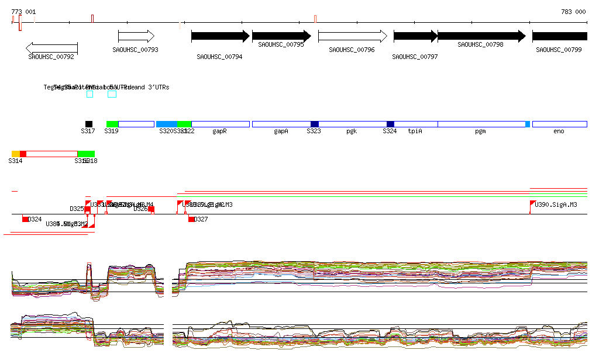
Task: Click the black S317 segment square
Action: [89, 124]
